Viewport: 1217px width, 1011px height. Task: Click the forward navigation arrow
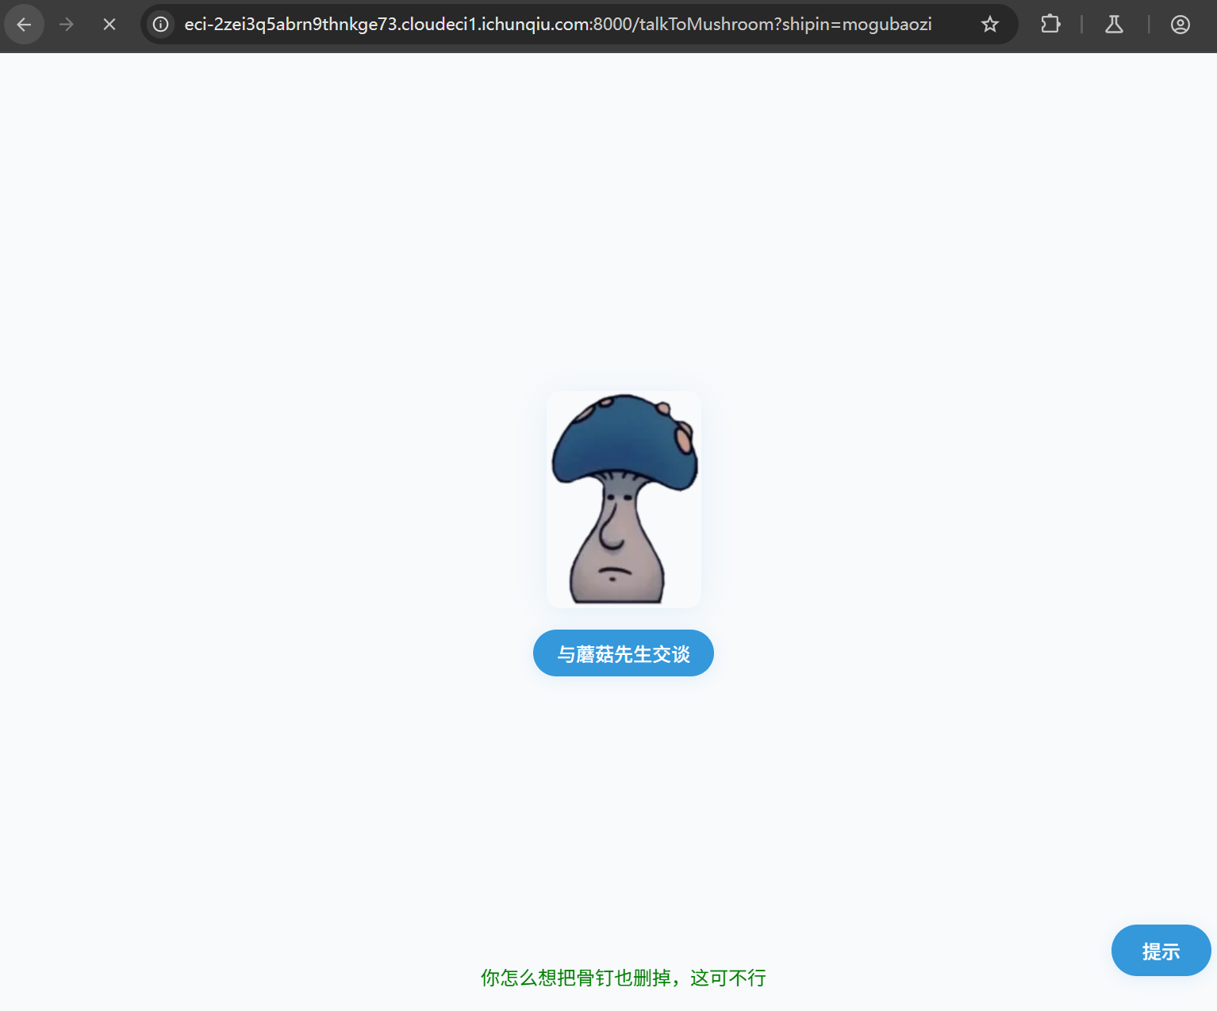(67, 25)
